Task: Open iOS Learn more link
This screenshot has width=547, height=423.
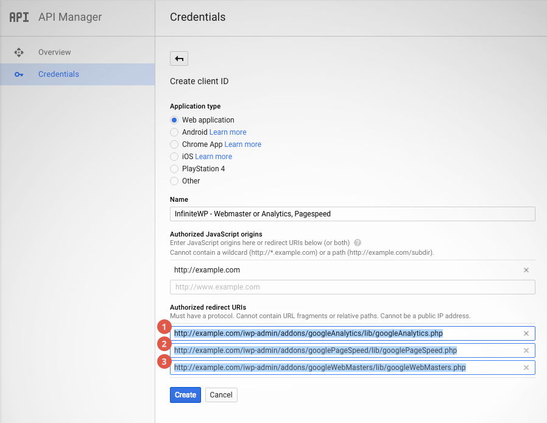Action: 213,157
